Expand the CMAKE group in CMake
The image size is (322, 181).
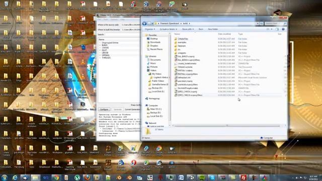100,48
